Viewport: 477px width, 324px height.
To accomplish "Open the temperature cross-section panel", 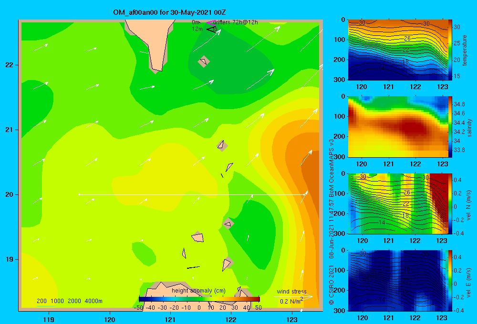I will (398, 50).
